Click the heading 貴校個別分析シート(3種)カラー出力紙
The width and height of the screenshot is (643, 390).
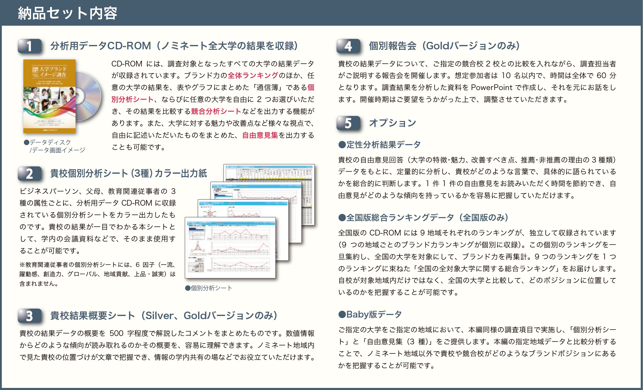128,173
